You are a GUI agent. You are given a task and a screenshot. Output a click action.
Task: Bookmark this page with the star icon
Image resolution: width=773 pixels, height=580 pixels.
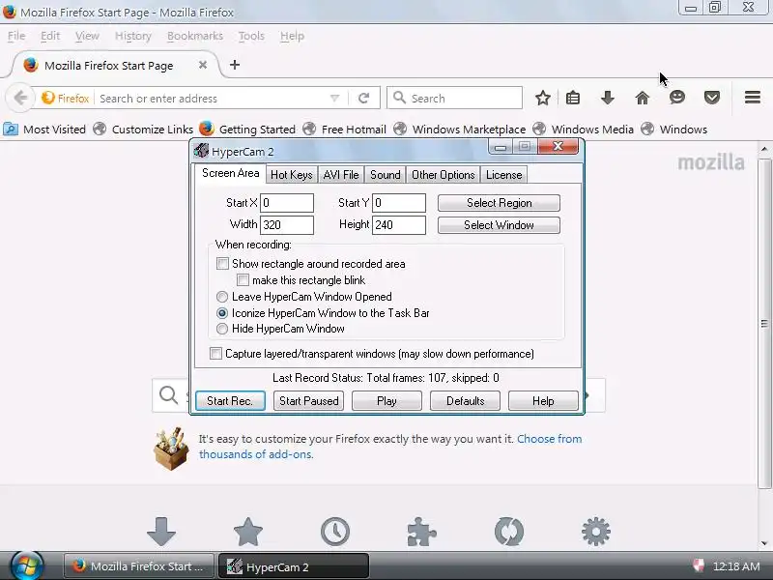coord(542,98)
